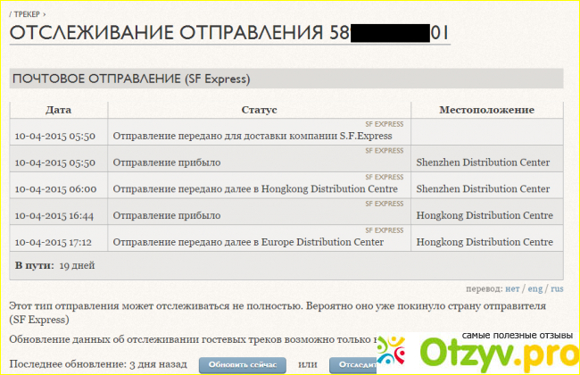This screenshot has height=375, width=580.
Task: Click the SF EXPRESS tag in first row
Action: 385,124
